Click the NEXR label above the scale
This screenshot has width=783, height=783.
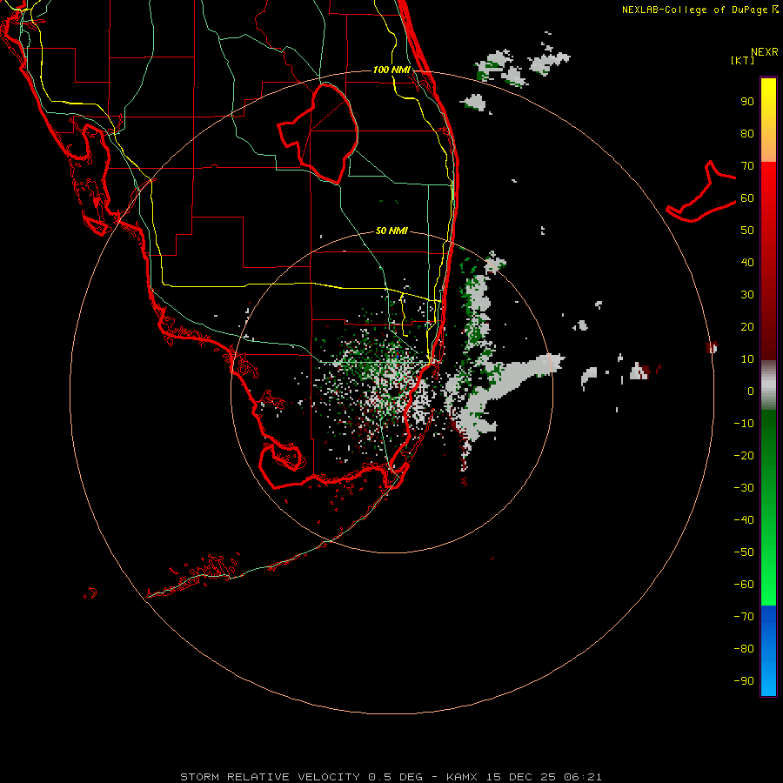click(x=764, y=52)
